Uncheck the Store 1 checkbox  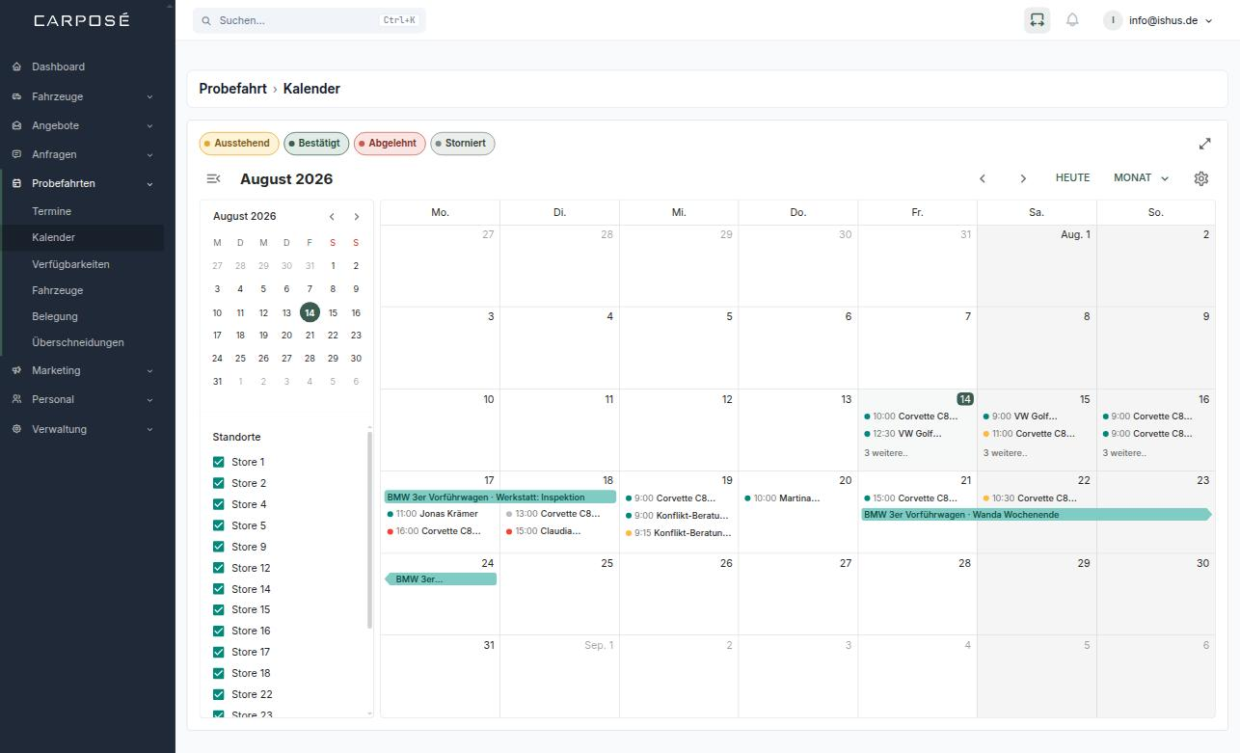(x=218, y=462)
